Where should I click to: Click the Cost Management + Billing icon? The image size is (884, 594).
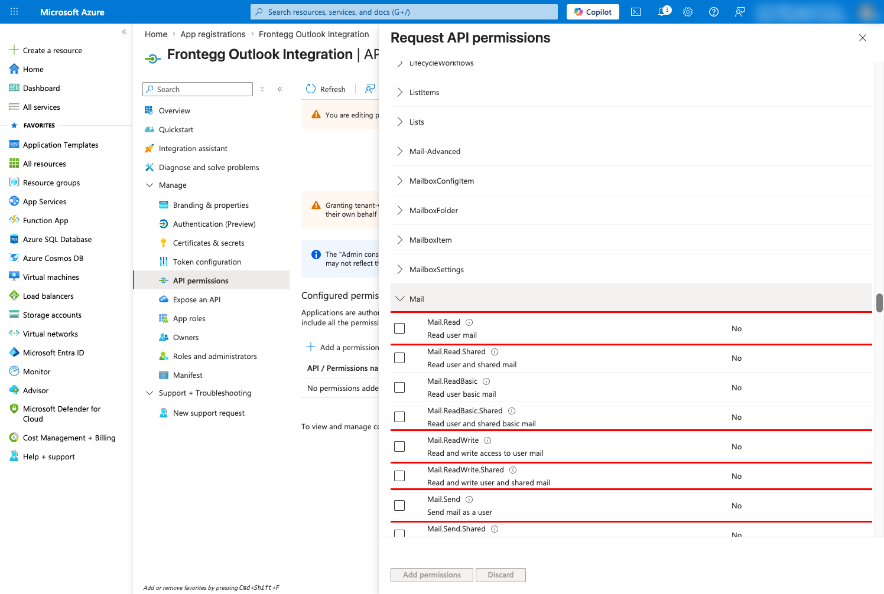point(14,438)
